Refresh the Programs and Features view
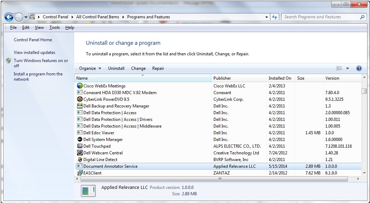Viewport: 370px width, 203px height. point(275,17)
